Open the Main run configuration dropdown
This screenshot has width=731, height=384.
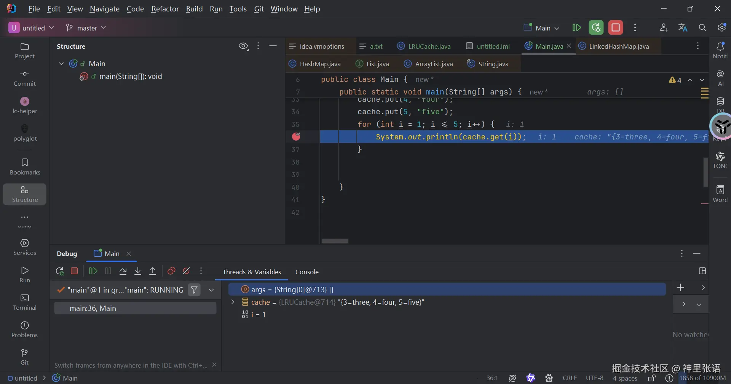541,28
